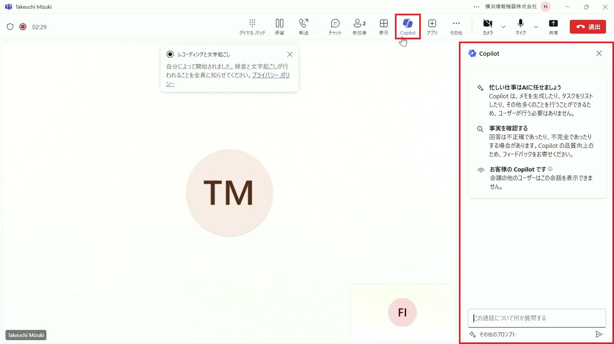Open more actions (その他) menu

tap(456, 27)
